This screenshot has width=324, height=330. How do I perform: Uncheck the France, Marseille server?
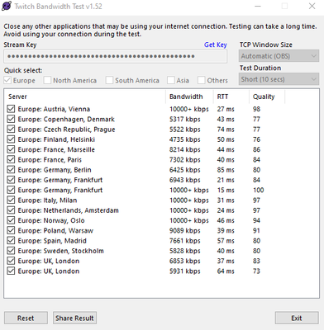11,149
